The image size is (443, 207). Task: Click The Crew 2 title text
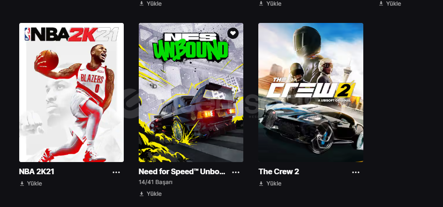click(279, 172)
